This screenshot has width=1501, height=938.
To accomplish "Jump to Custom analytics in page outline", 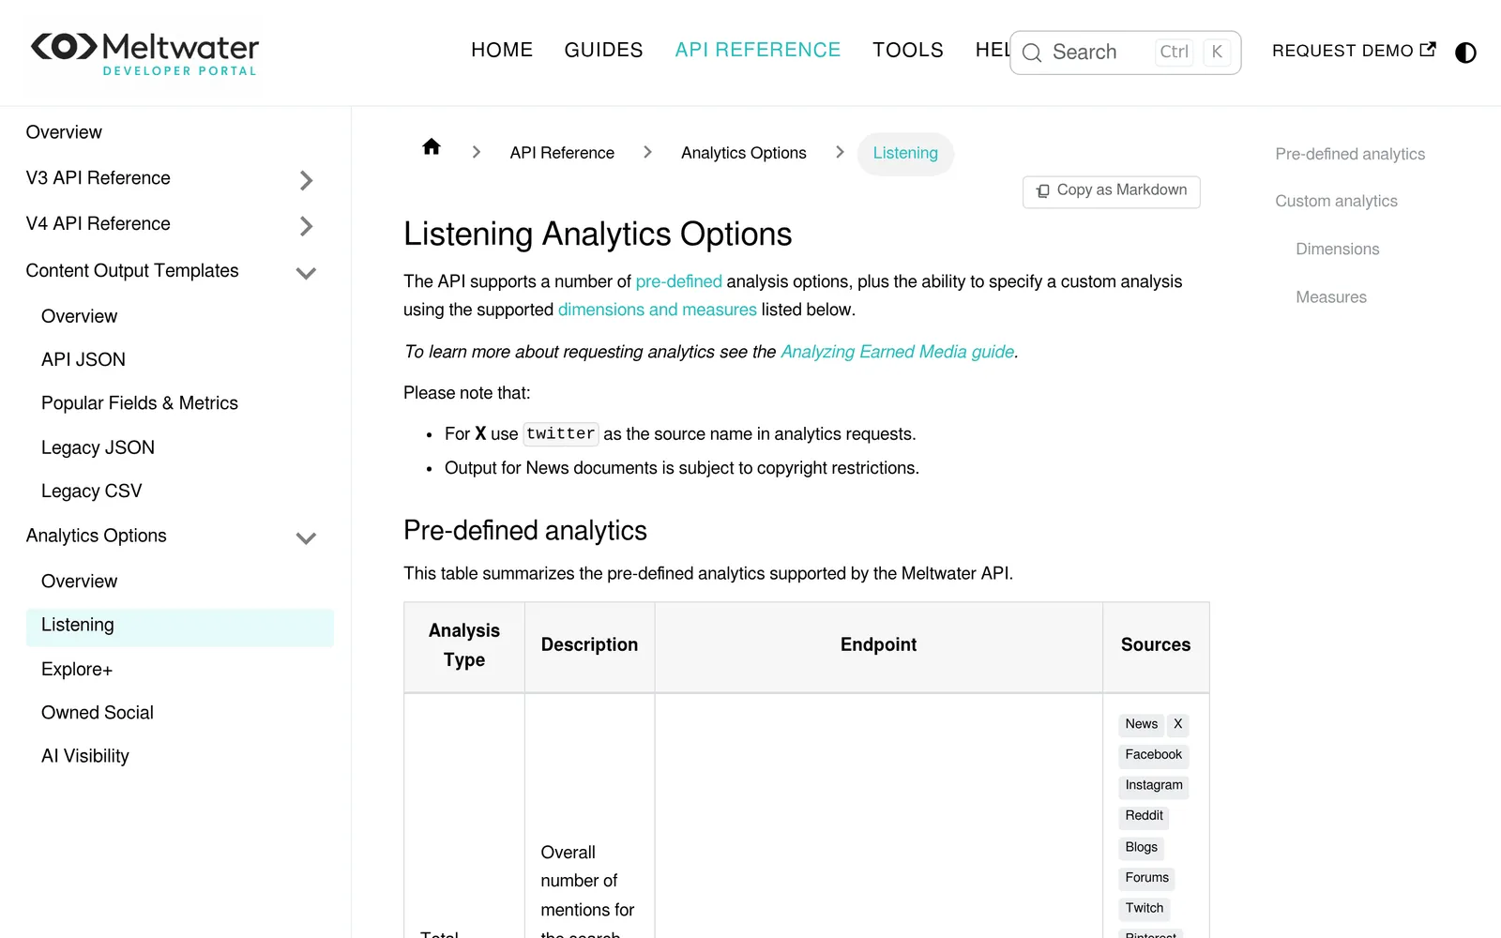I will pos(1336,201).
